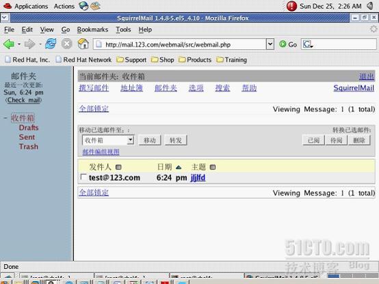Click the Forward arrow navigation button
Viewport: 379px width, 284px height.
29,44
